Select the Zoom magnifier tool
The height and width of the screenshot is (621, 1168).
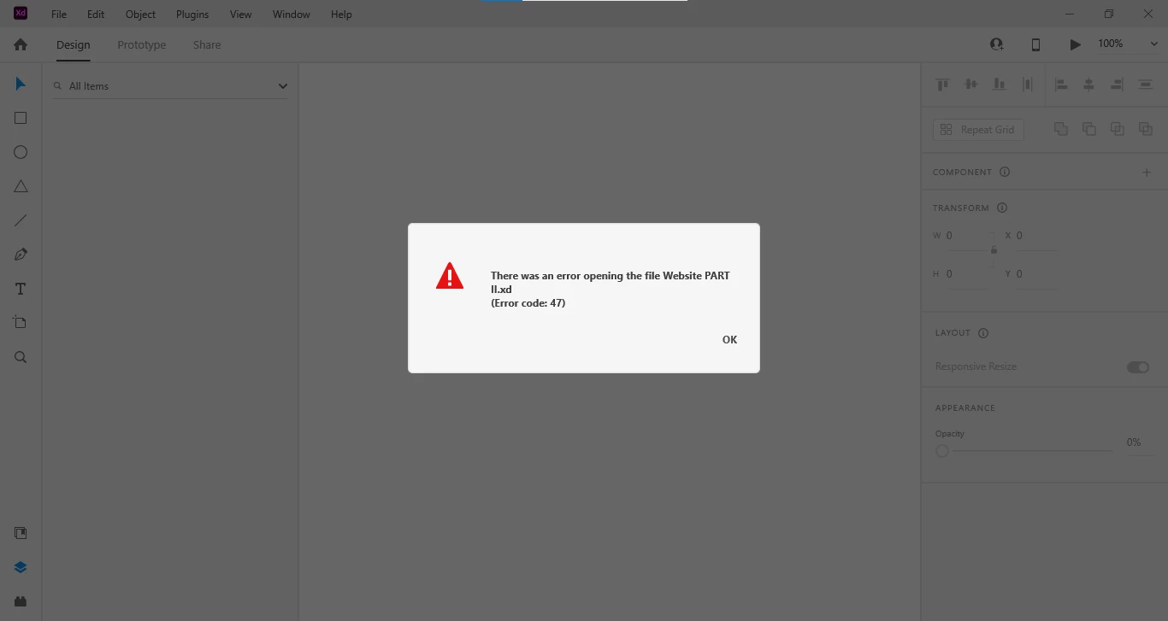21,357
